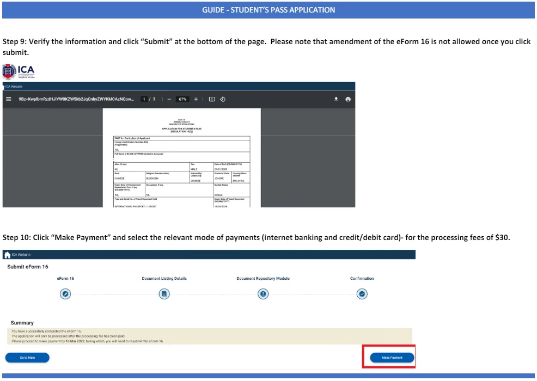Click the 'Document Listing Details' step label
Viewport: 537px width, 381px height.
point(164,278)
